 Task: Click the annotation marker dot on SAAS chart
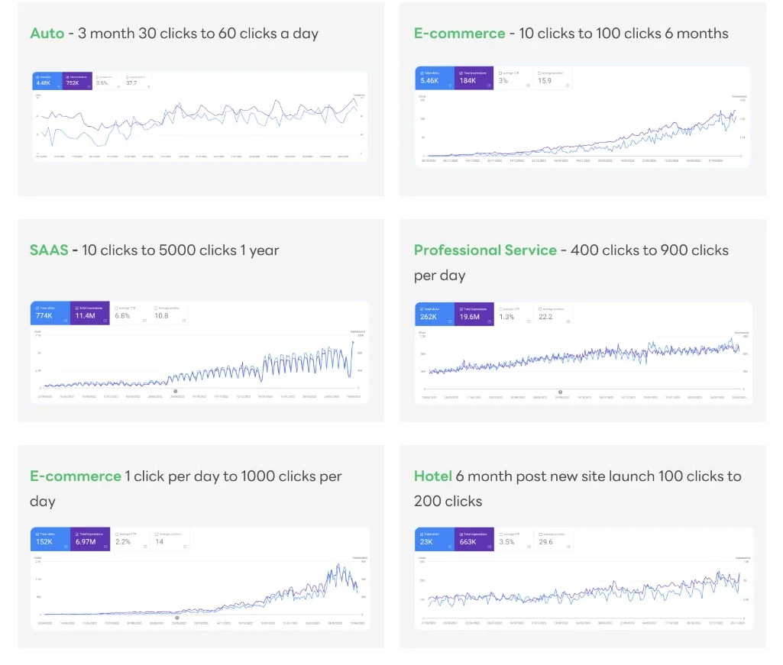tap(176, 392)
